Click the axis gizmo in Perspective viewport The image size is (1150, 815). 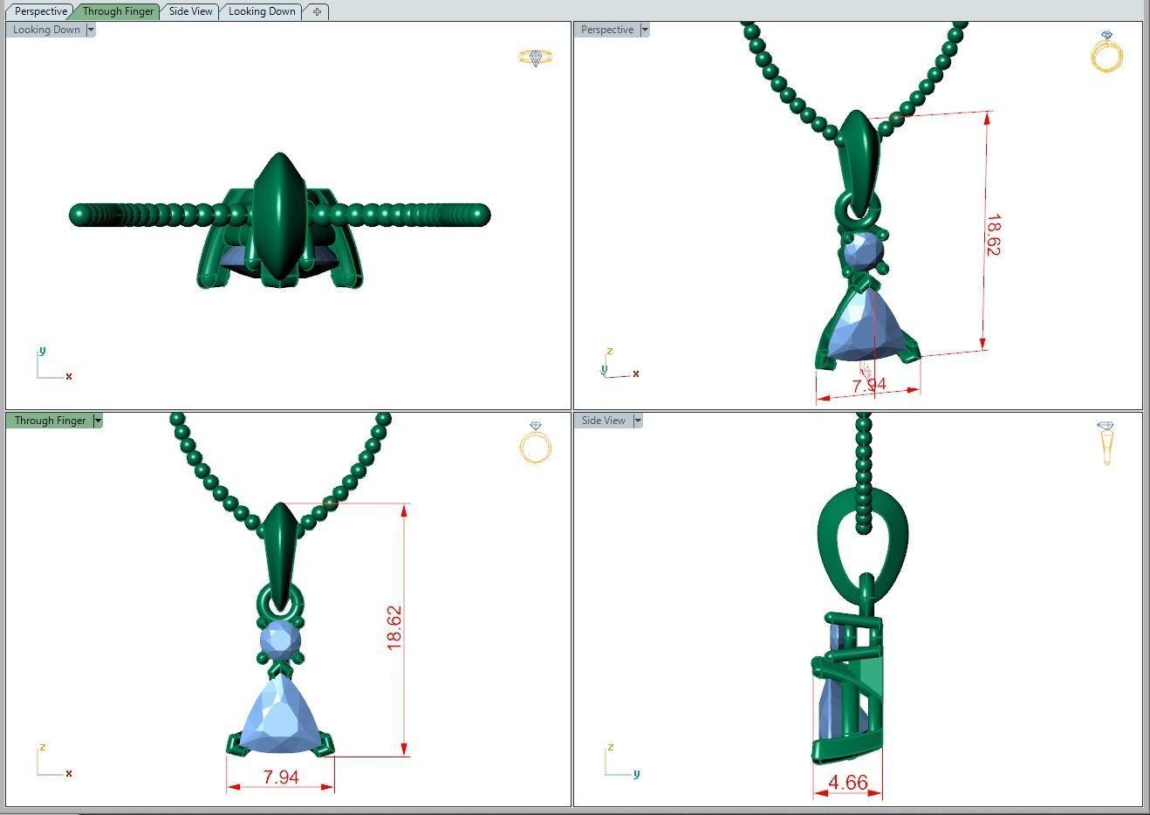[619, 365]
